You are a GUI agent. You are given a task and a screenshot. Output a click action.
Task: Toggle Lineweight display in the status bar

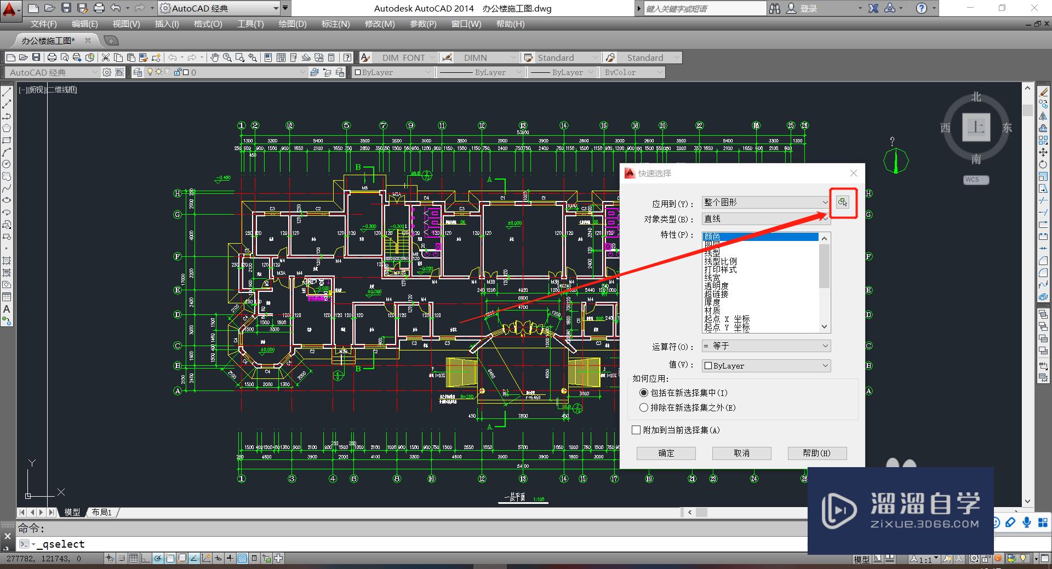click(x=230, y=559)
